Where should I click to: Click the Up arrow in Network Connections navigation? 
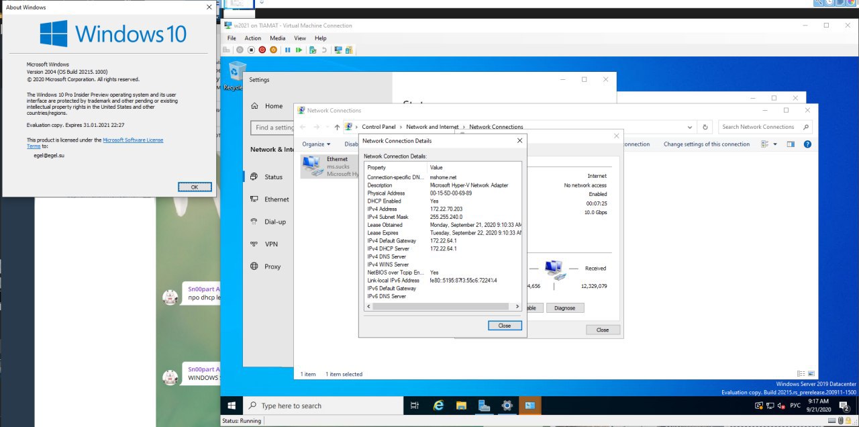337,127
